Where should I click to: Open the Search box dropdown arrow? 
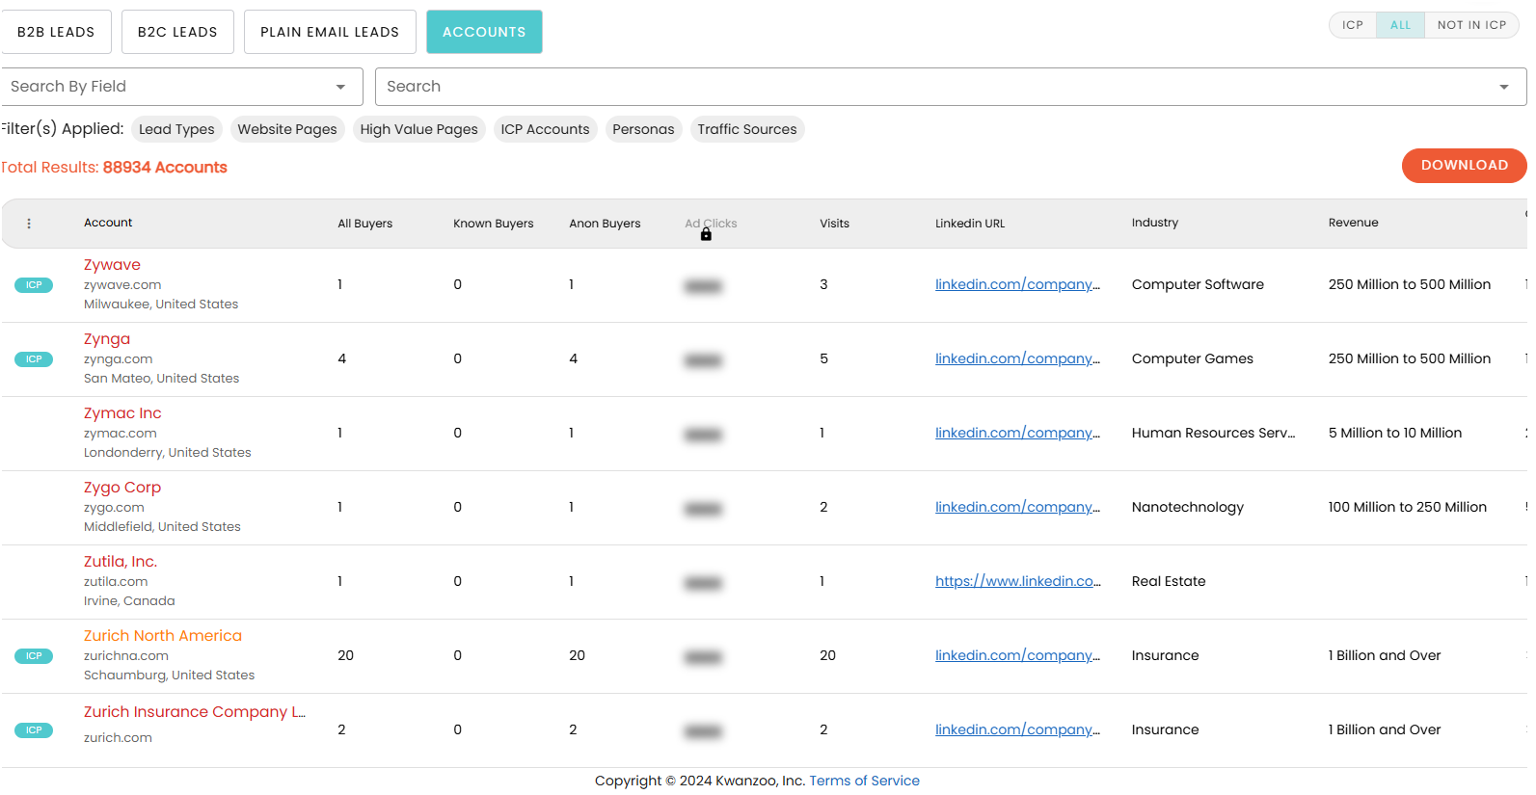pos(1504,87)
